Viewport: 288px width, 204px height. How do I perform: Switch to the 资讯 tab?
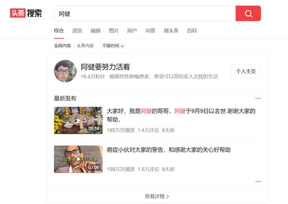tap(77, 31)
